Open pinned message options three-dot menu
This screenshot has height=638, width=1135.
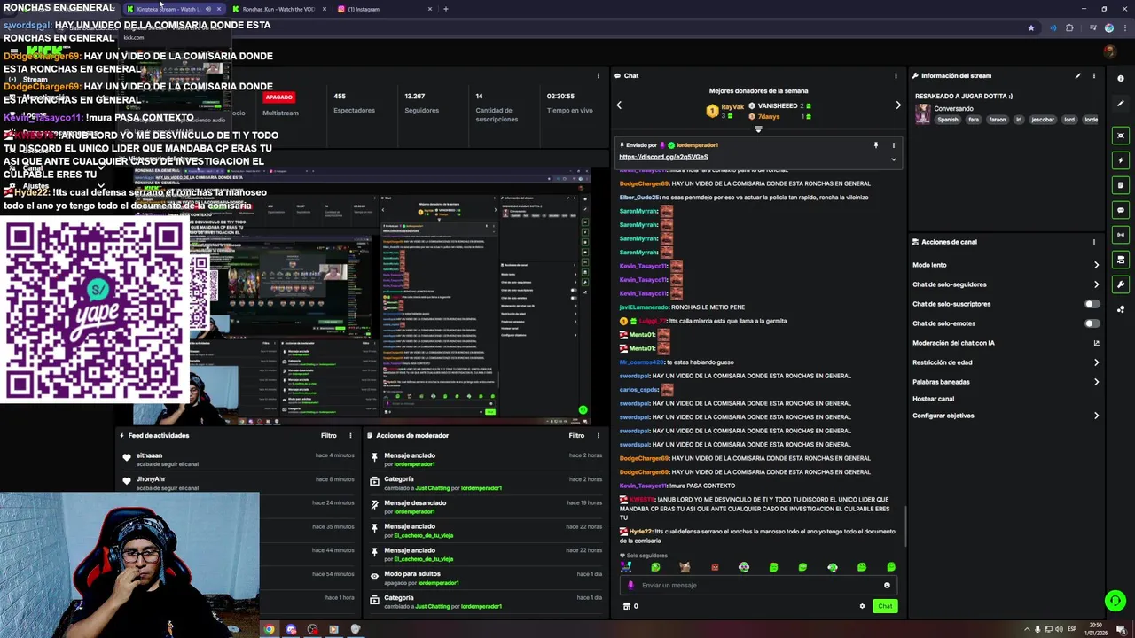893,144
